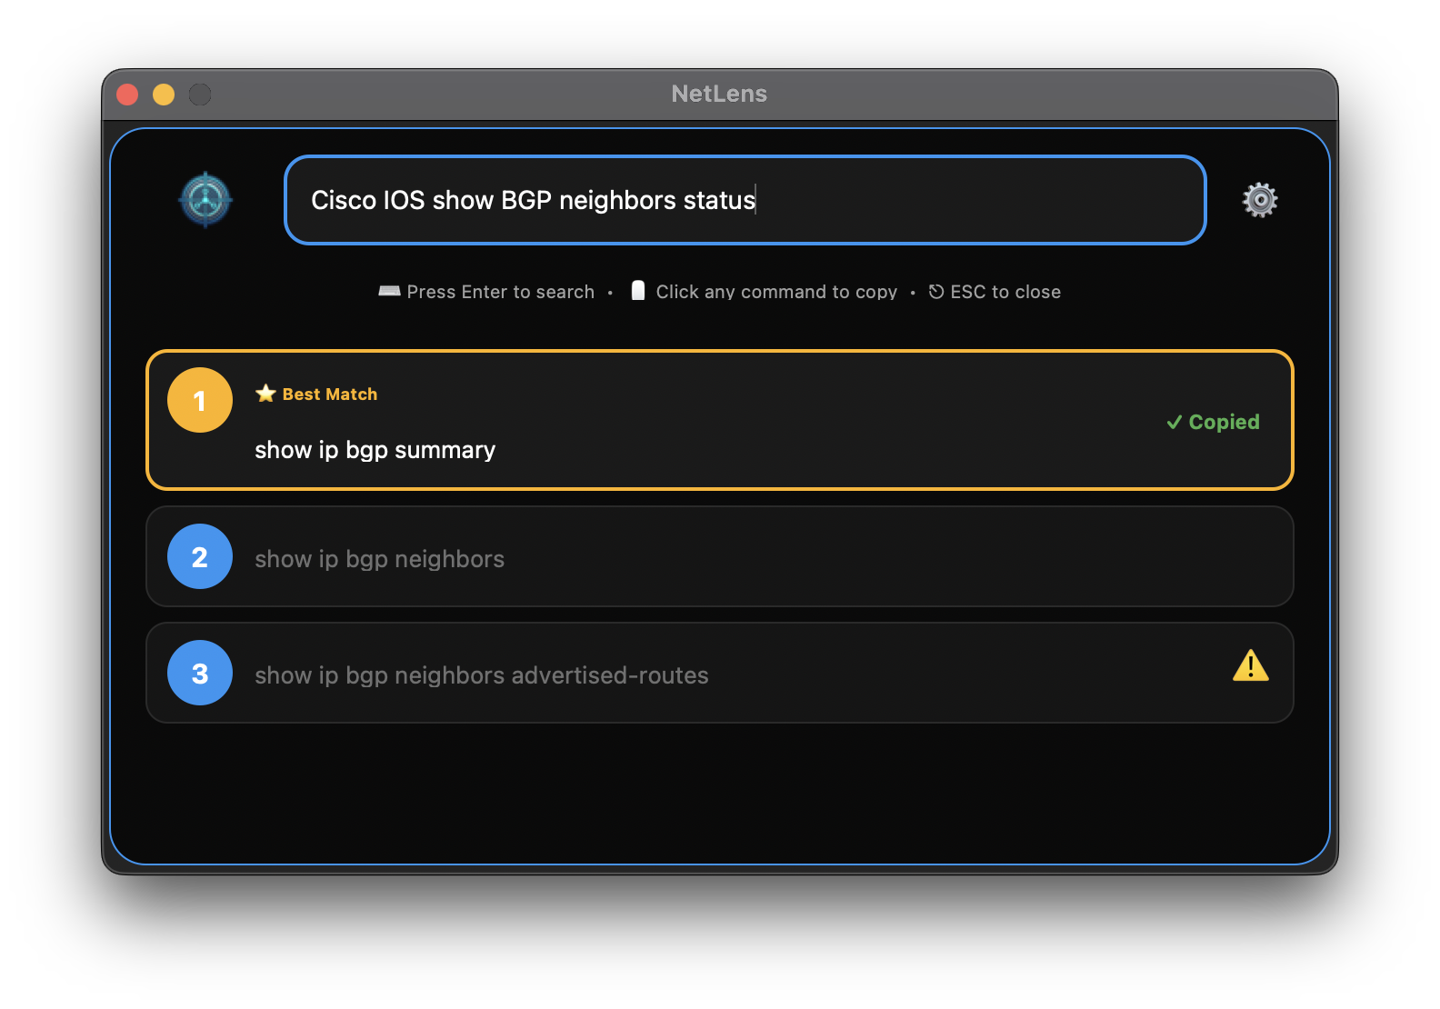Click the 'Best Match' star label
Image resolution: width=1440 pixels, height=1009 pixels.
pyautogui.click(x=316, y=394)
